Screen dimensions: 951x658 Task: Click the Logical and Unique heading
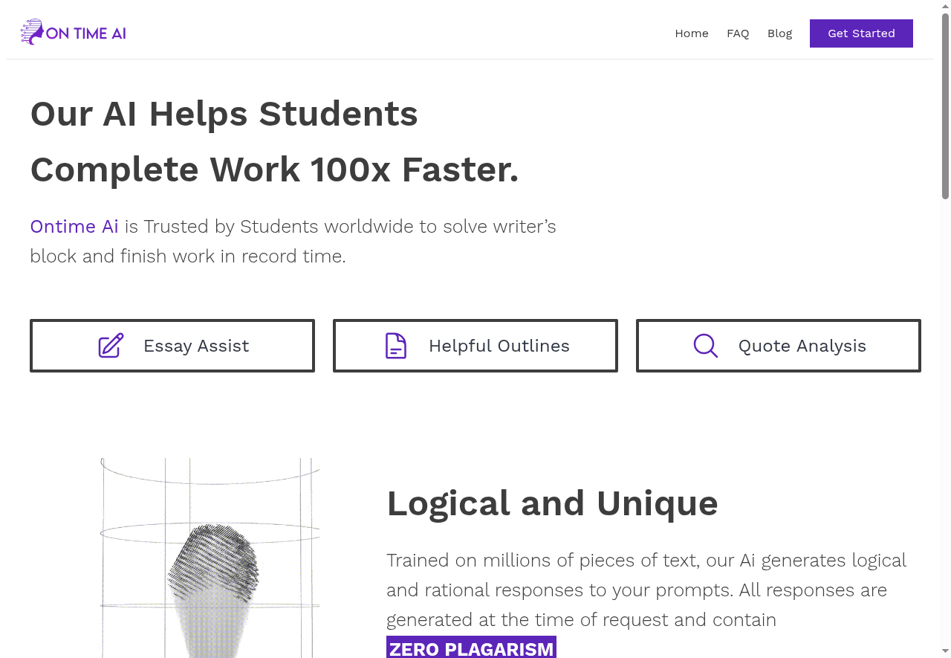pos(552,503)
